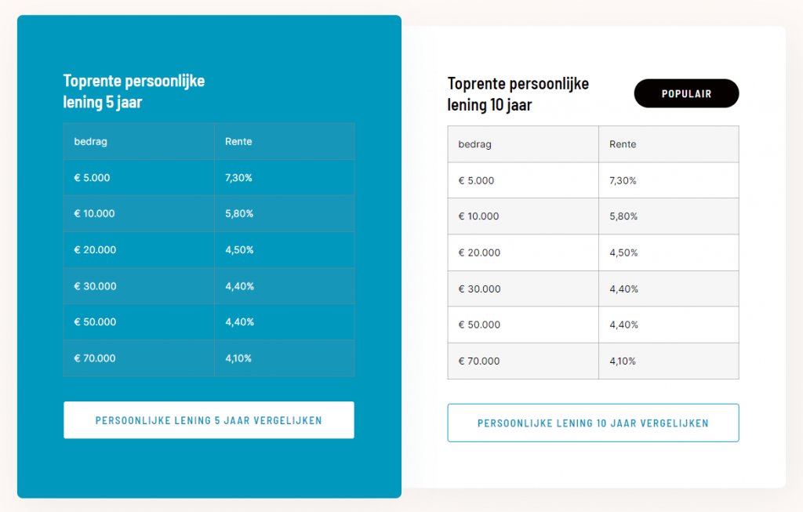Click the 5 jaar vergelijken button
This screenshot has height=512, width=803.
[x=209, y=419]
